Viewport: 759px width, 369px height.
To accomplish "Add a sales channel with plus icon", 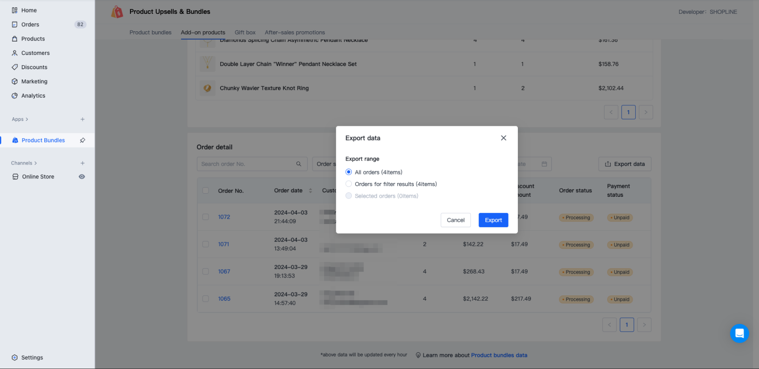I will tap(83, 163).
